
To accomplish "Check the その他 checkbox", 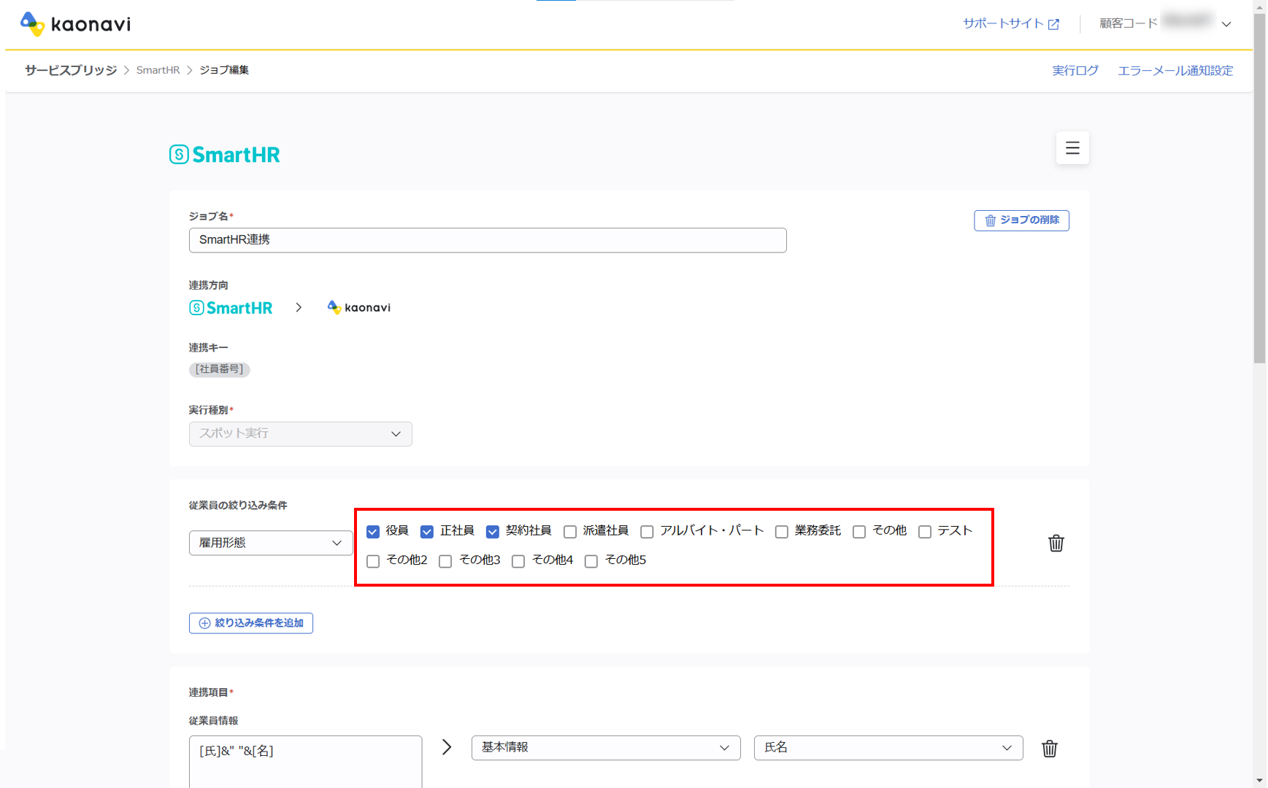I will point(859,532).
